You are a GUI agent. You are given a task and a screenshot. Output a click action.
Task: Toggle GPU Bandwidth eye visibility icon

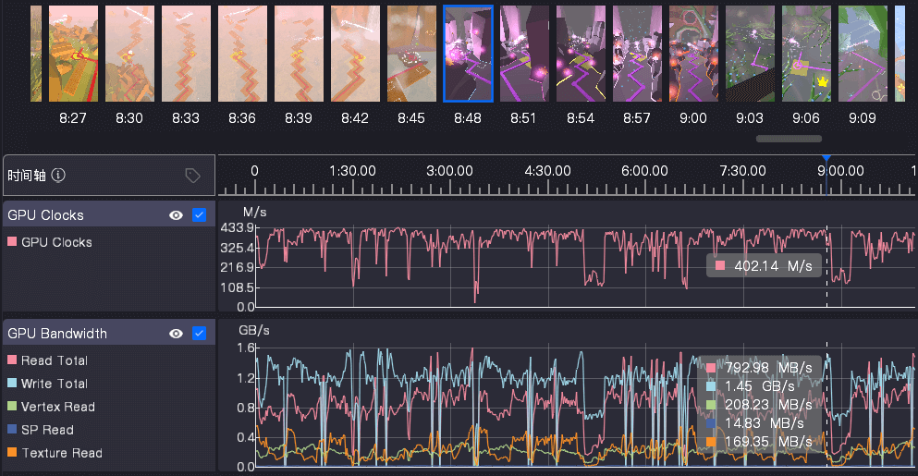click(176, 334)
